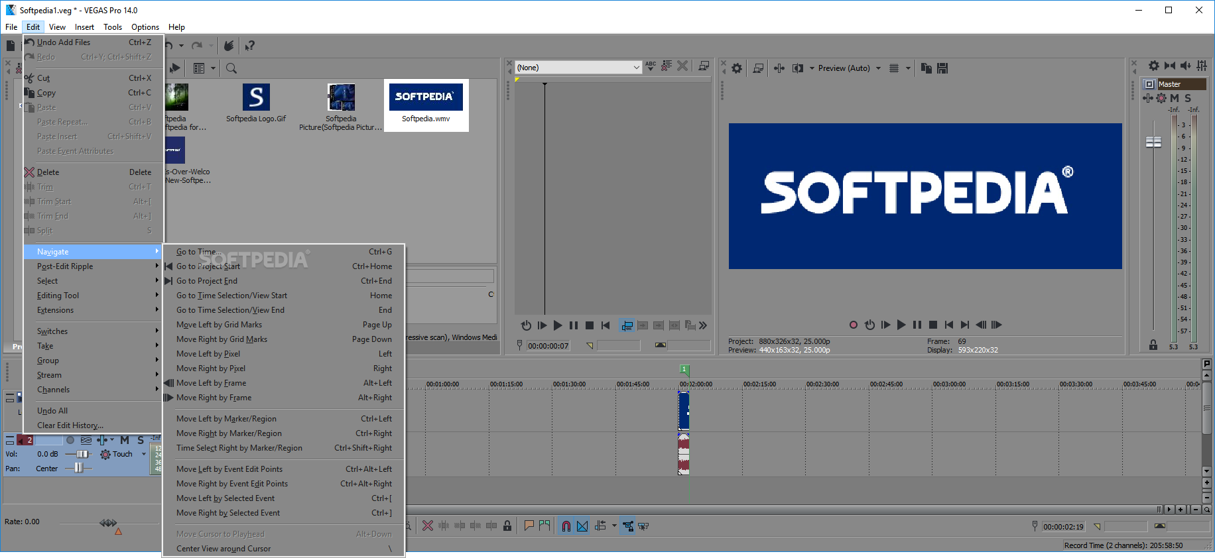Toggle Solo on the Master bus
The height and width of the screenshot is (558, 1215).
pos(1188,98)
